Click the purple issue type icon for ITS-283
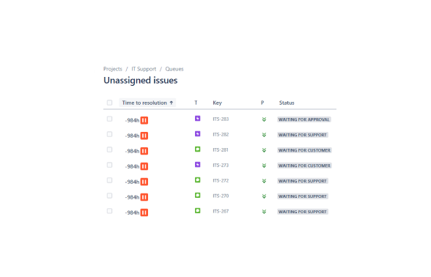 [198, 119]
